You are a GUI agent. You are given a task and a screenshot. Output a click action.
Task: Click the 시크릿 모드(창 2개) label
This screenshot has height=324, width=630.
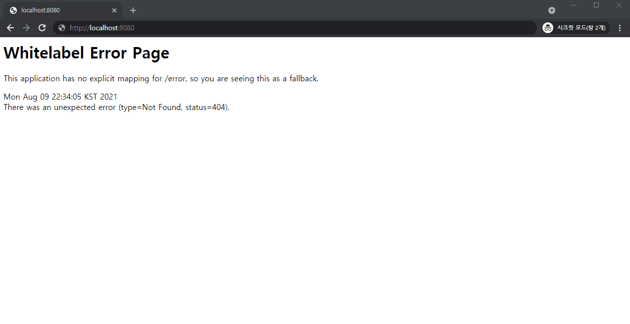pos(581,28)
